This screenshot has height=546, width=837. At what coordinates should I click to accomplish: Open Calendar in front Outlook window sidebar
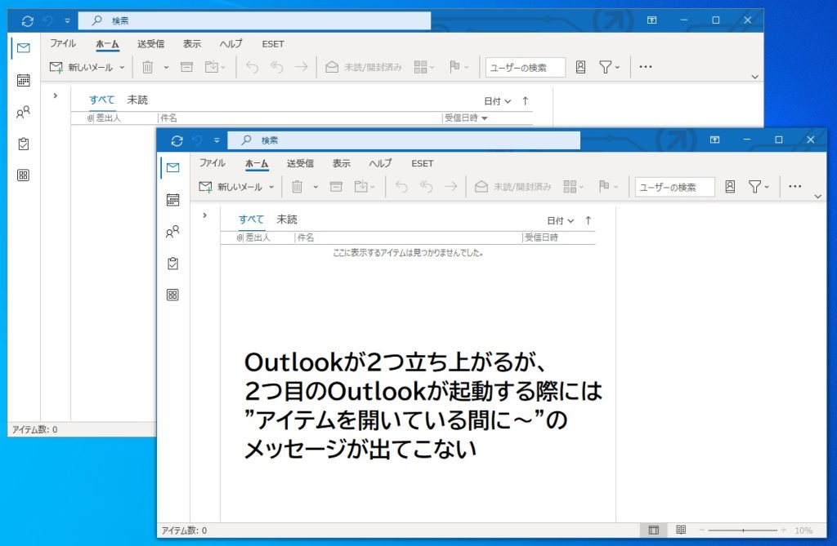click(x=173, y=200)
